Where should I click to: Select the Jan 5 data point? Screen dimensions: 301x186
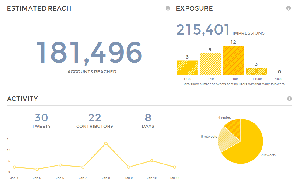click(x=37, y=169)
